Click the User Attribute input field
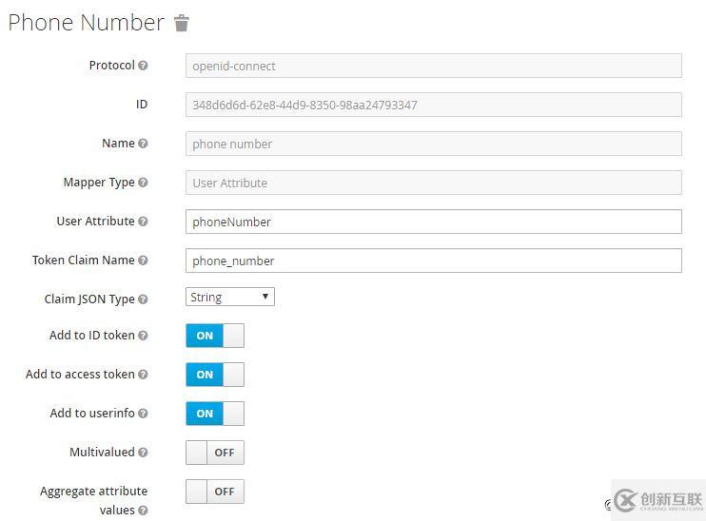 click(x=433, y=222)
